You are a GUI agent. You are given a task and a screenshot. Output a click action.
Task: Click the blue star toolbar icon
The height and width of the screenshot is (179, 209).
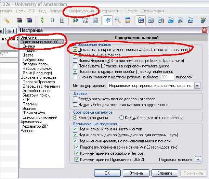[x=108, y=21]
